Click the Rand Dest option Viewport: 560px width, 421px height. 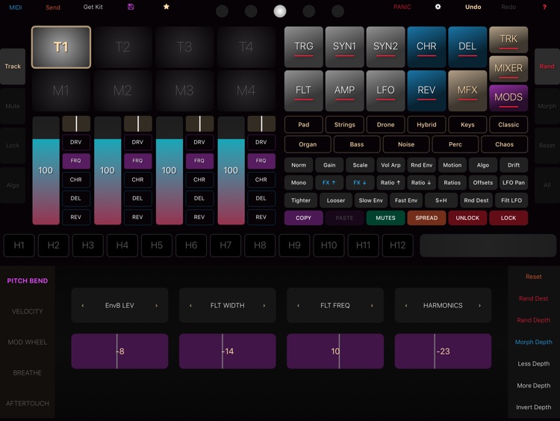533,298
